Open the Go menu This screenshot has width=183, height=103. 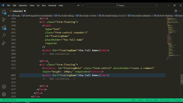coord(38,5)
